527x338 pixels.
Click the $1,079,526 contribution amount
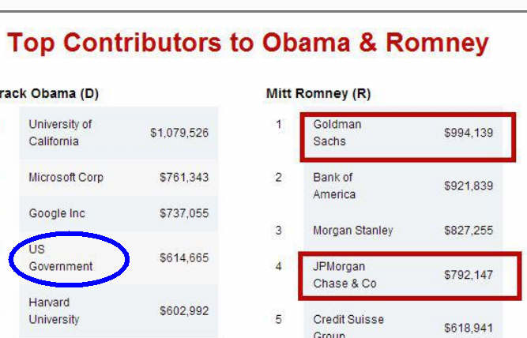(179, 133)
